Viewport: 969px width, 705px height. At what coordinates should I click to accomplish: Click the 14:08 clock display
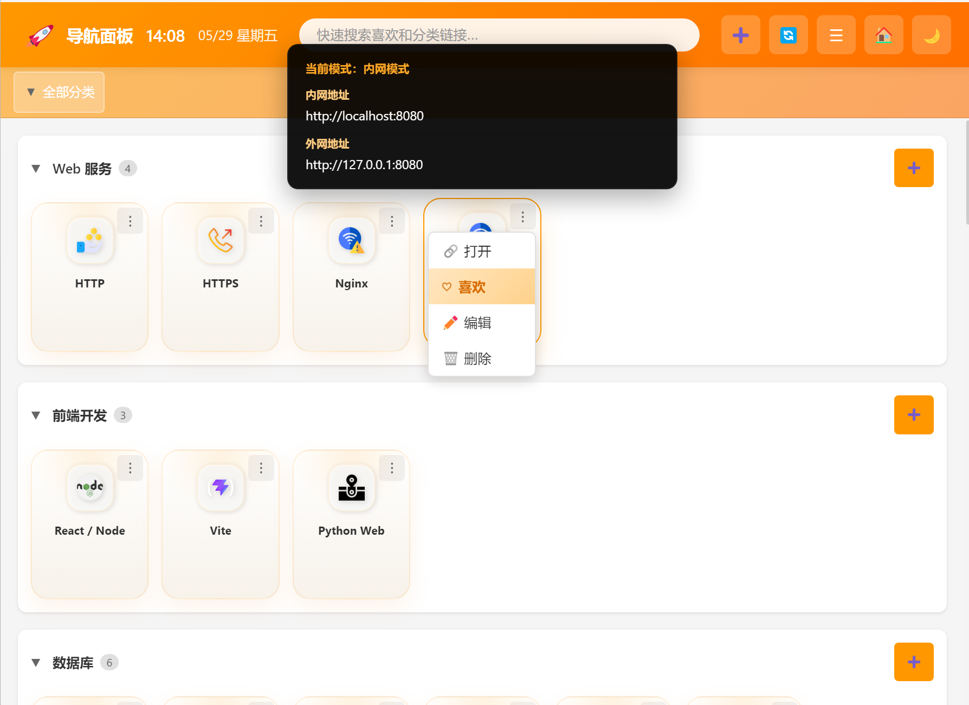tap(165, 36)
